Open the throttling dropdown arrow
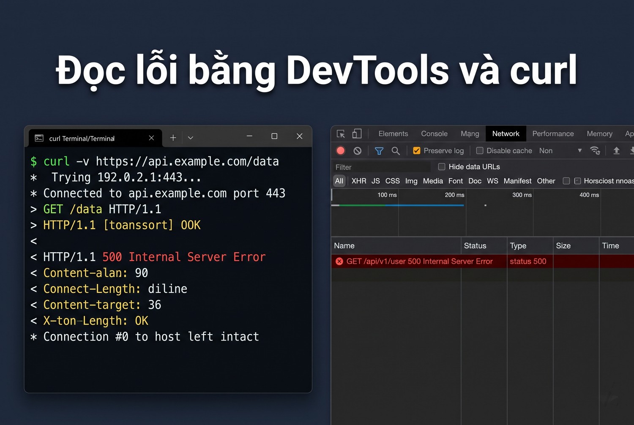The image size is (634, 425). pos(580,150)
